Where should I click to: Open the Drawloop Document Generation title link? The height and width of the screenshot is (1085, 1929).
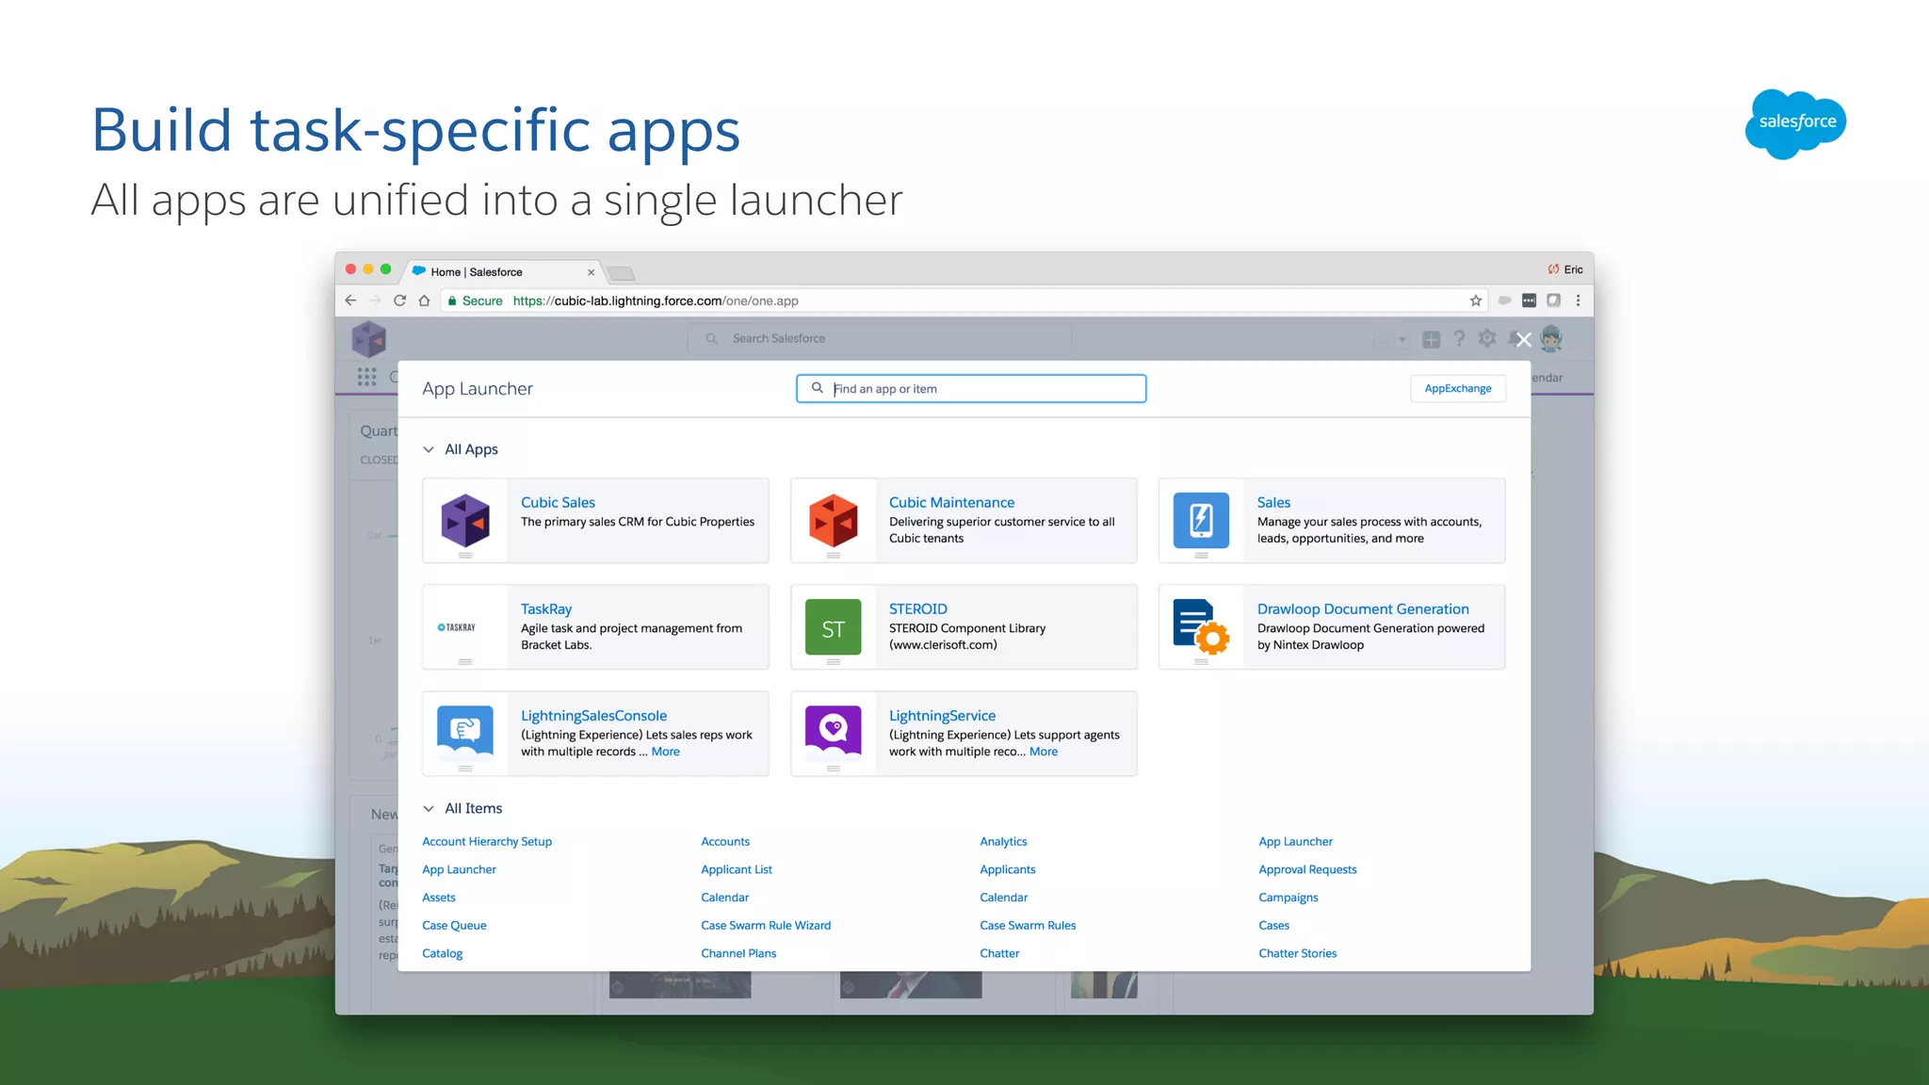click(x=1363, y=609)
